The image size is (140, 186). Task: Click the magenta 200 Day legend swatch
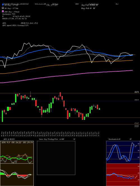(x=3, y=12)
